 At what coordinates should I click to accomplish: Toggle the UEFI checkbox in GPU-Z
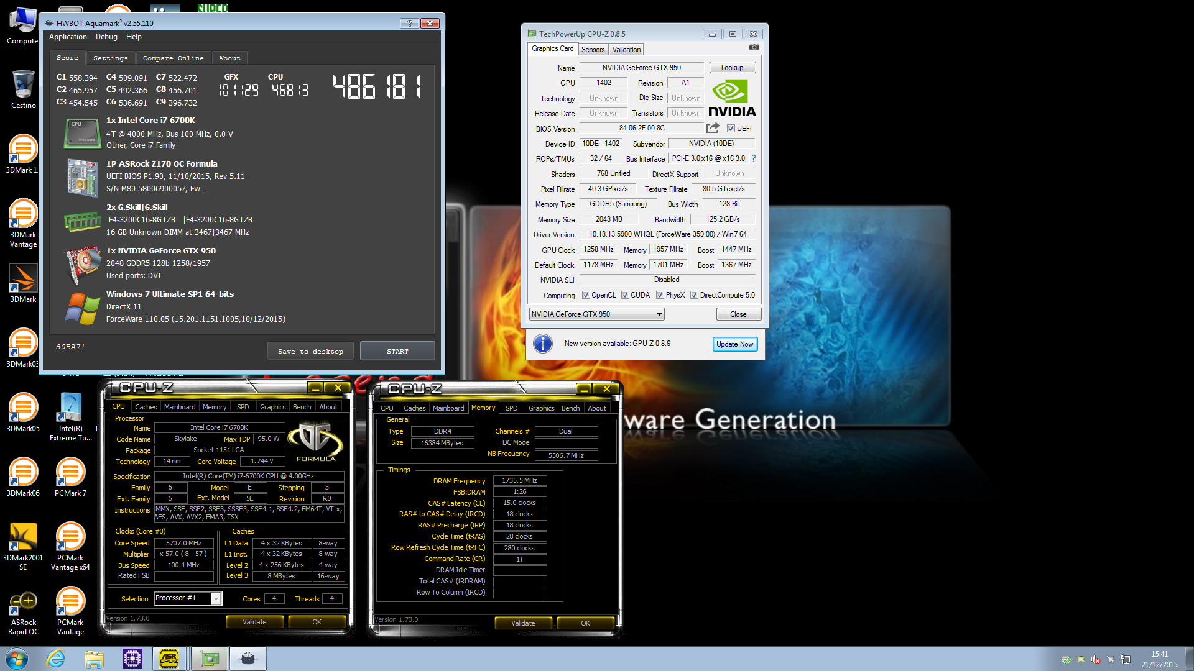731,129
